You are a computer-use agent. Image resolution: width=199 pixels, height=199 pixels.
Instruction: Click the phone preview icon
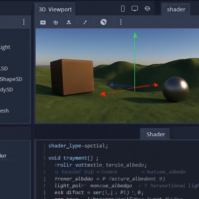tap(123, 9)
